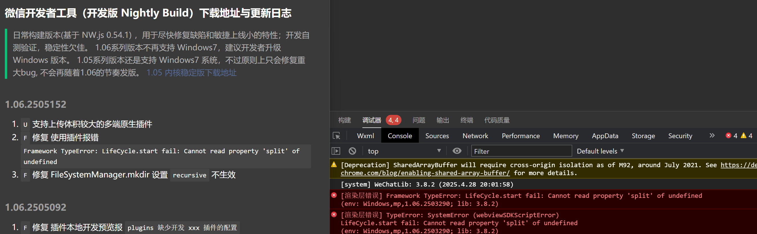Image resolution: width=757 pixels, height=234 pixels.
Task: Click the red error count indicator
Action: [x=731, y=136]
